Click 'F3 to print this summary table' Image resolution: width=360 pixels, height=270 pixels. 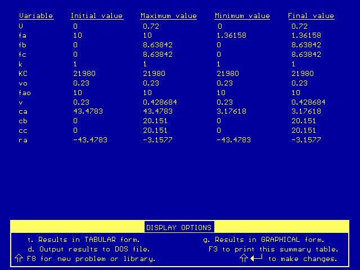(x=273, y=249)
